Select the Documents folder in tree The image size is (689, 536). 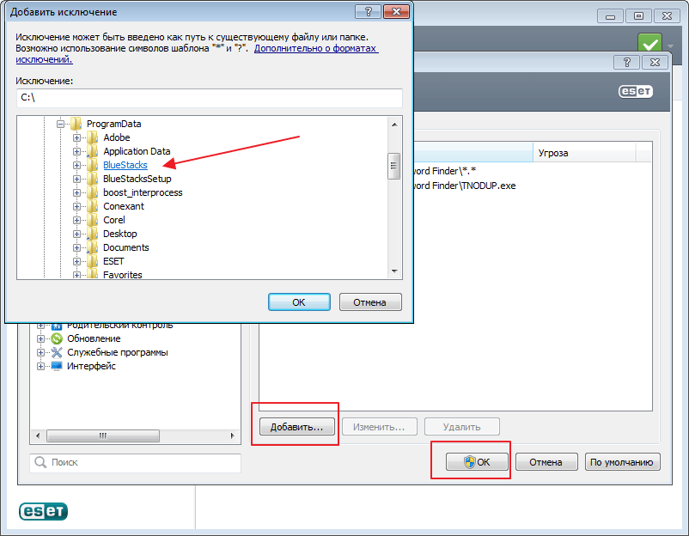point(125,247)
